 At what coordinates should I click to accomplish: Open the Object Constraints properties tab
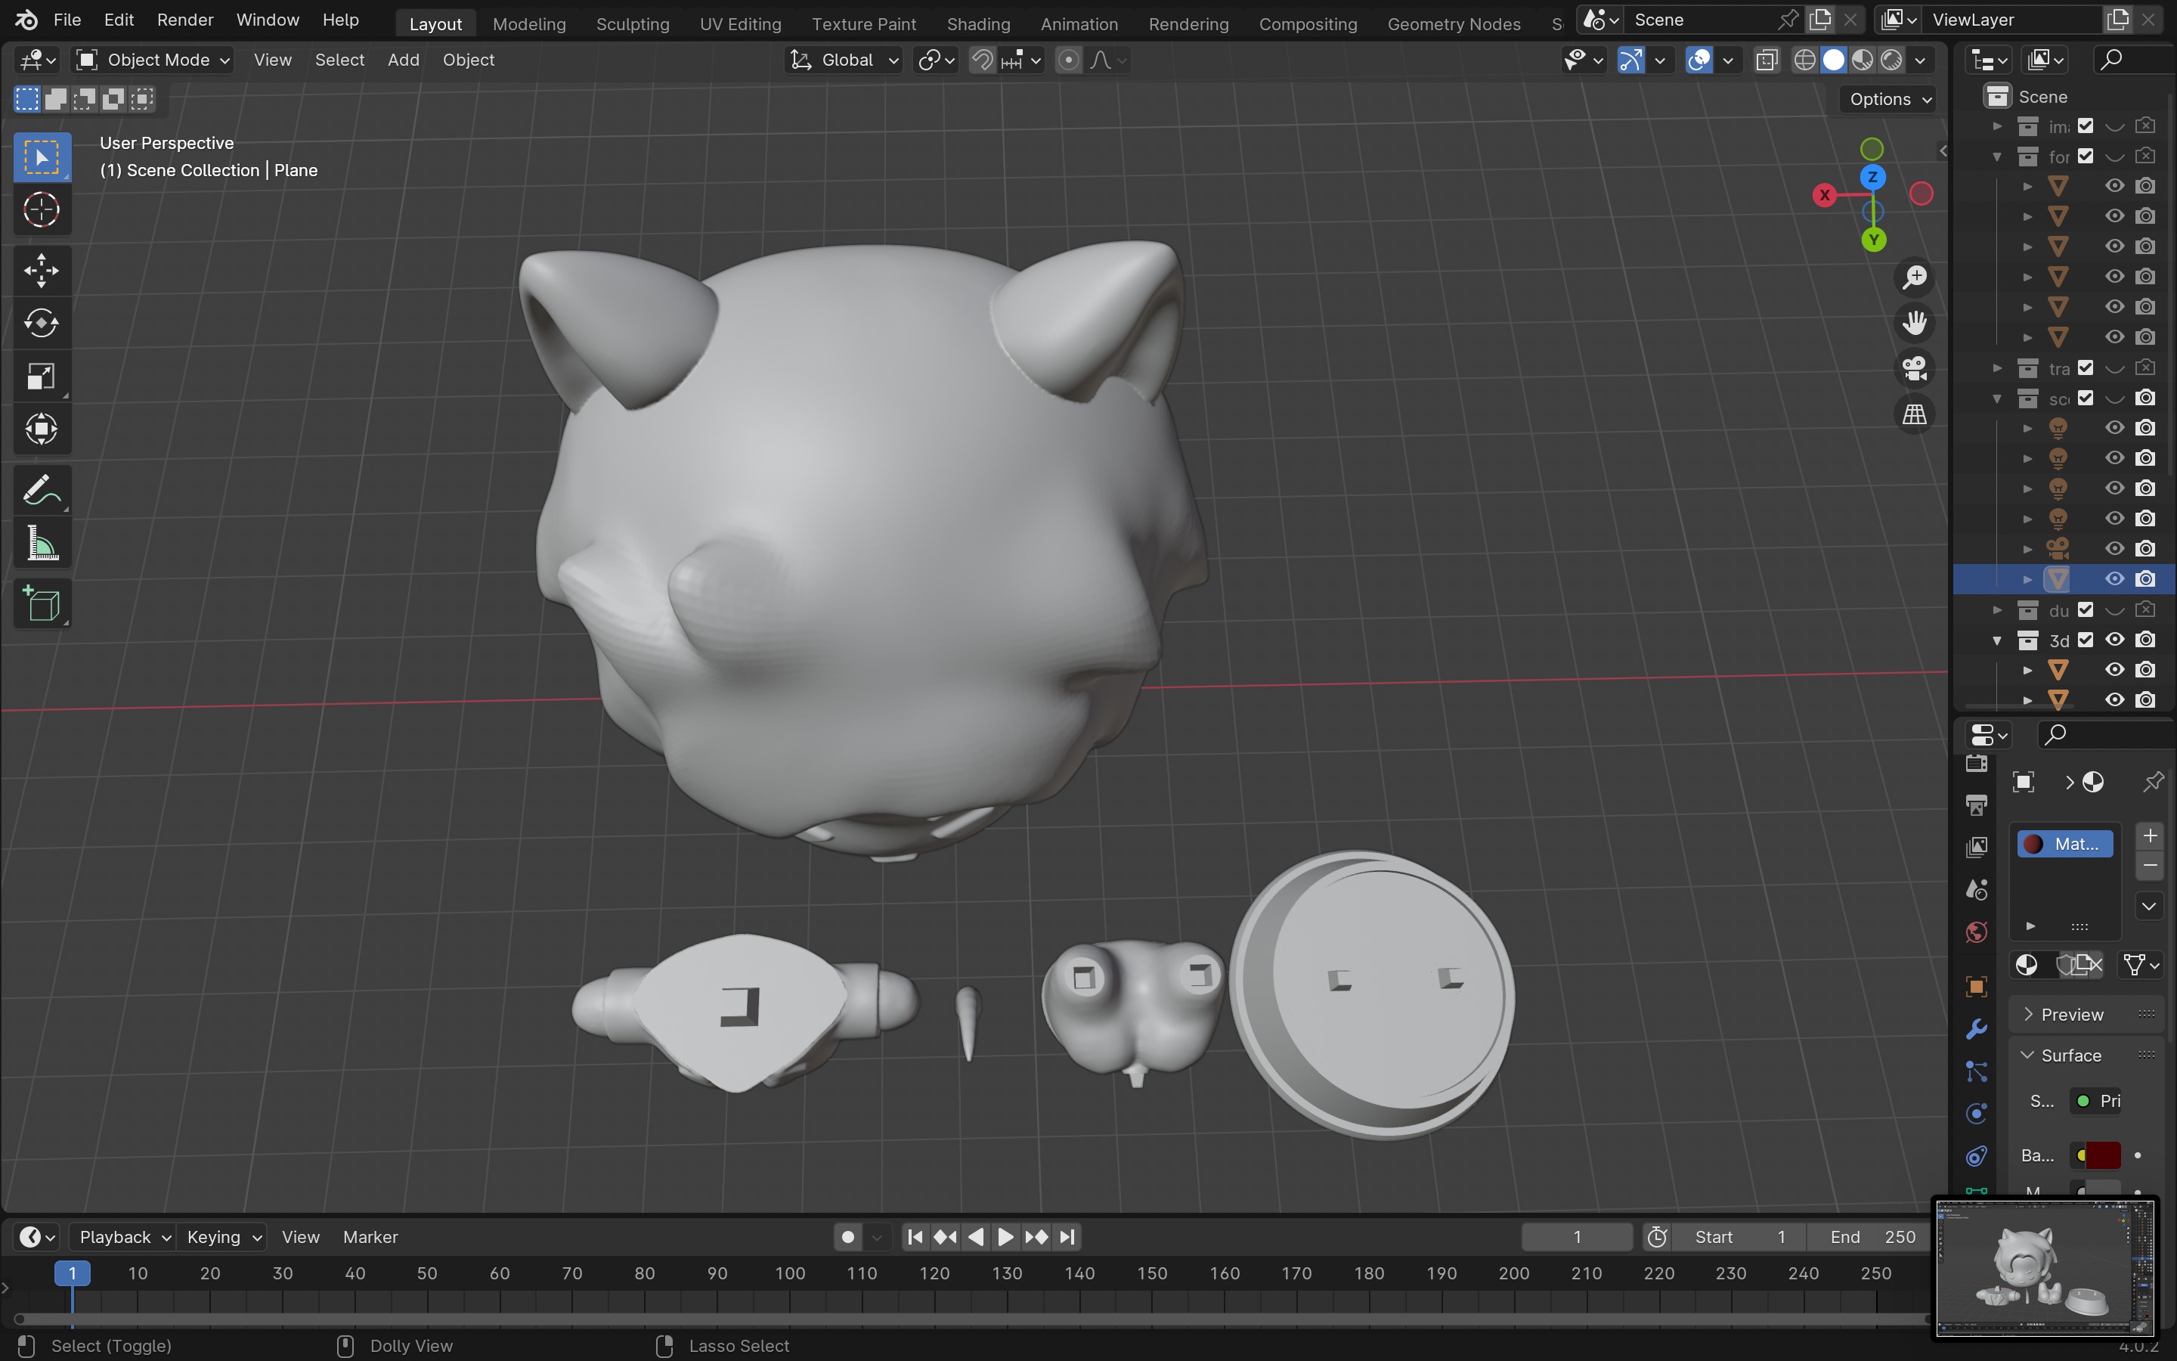click(x=1977, y=1156)
